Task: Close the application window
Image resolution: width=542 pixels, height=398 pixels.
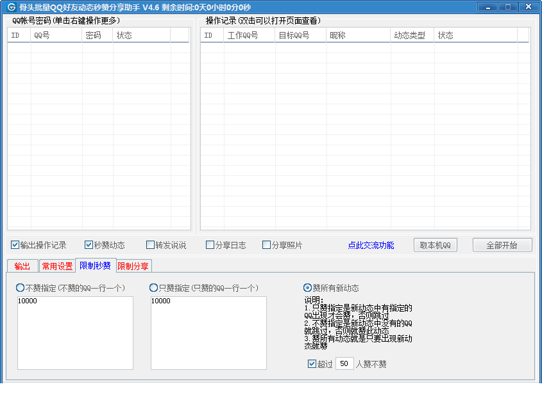Action: [529, 6]
